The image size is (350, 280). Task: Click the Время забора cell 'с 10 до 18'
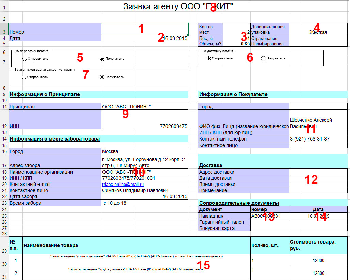(x=145, y=203)
